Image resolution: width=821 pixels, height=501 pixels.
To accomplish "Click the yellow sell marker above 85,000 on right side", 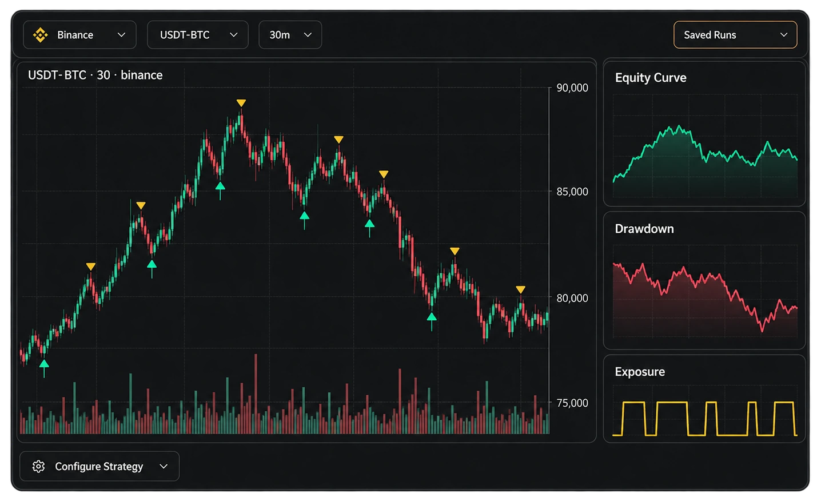I will click(x=384, y=174).
